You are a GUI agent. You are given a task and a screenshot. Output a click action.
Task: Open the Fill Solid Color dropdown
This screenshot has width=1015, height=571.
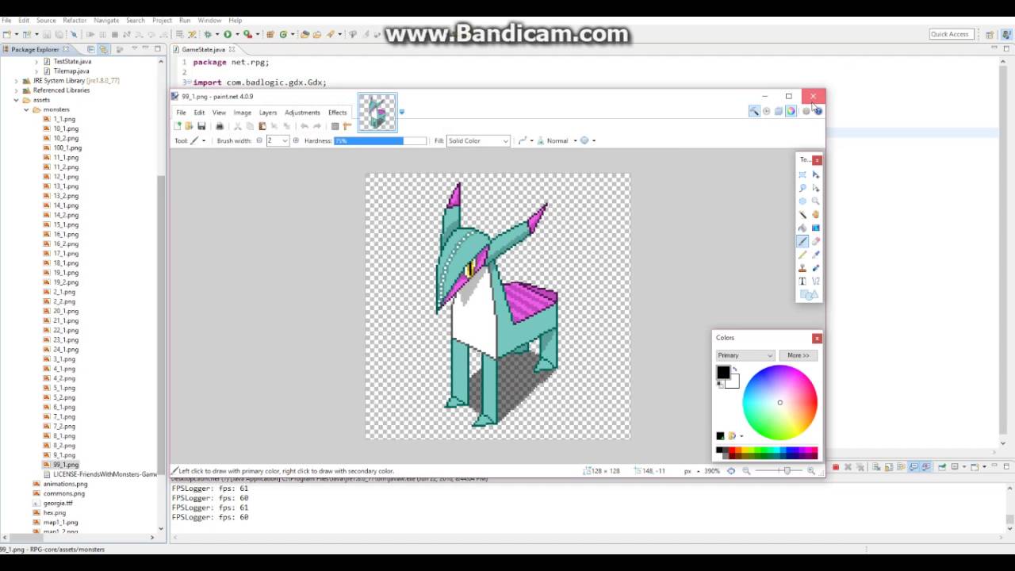[x=478, y=140]
